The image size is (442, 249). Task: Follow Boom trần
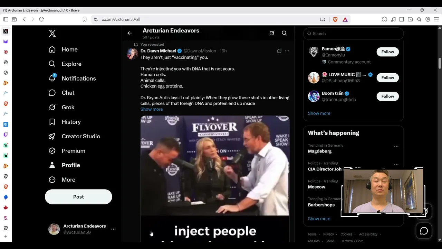(x=387, y=96)
